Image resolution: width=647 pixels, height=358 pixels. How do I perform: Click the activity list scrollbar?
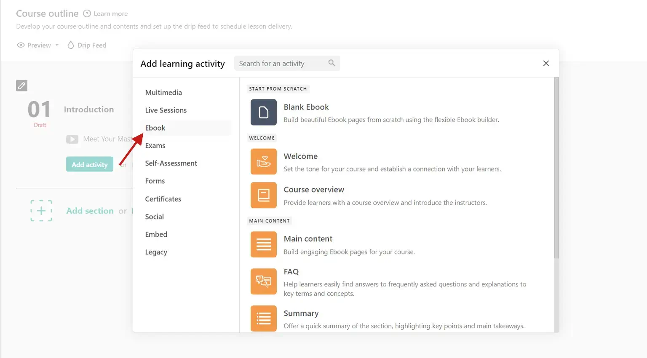[x=556, y=168]
